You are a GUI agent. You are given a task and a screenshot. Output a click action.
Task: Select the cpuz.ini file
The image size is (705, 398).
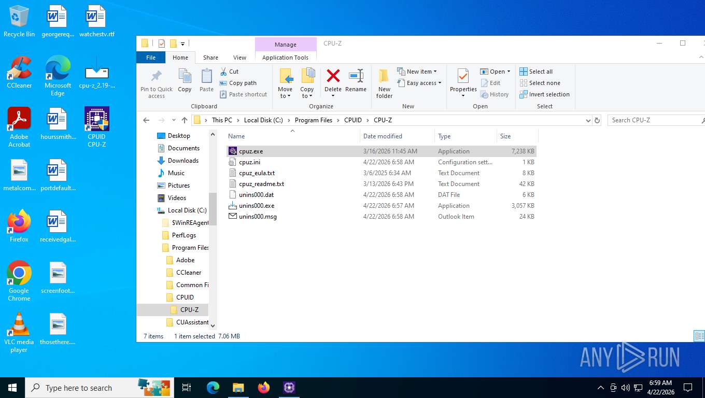[x=382, y=162]
